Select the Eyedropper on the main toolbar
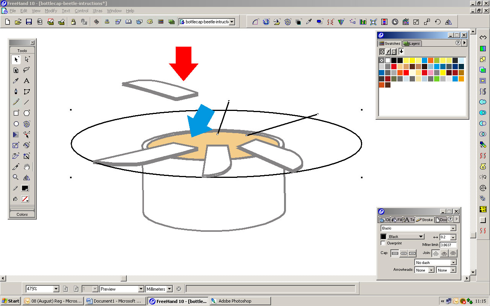The width and height of the screenshot is (490, 306). point(309,22)
